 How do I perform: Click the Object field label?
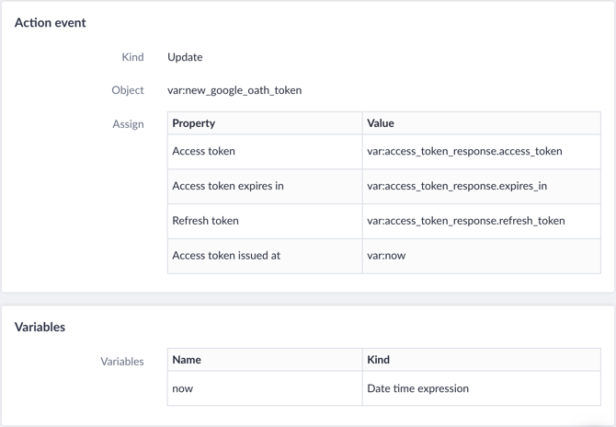[128, 90]
